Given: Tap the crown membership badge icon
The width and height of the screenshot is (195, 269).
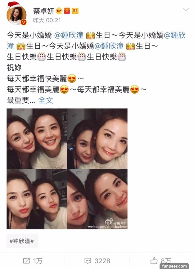Looking at the screenshot, I should click(59, 11).
